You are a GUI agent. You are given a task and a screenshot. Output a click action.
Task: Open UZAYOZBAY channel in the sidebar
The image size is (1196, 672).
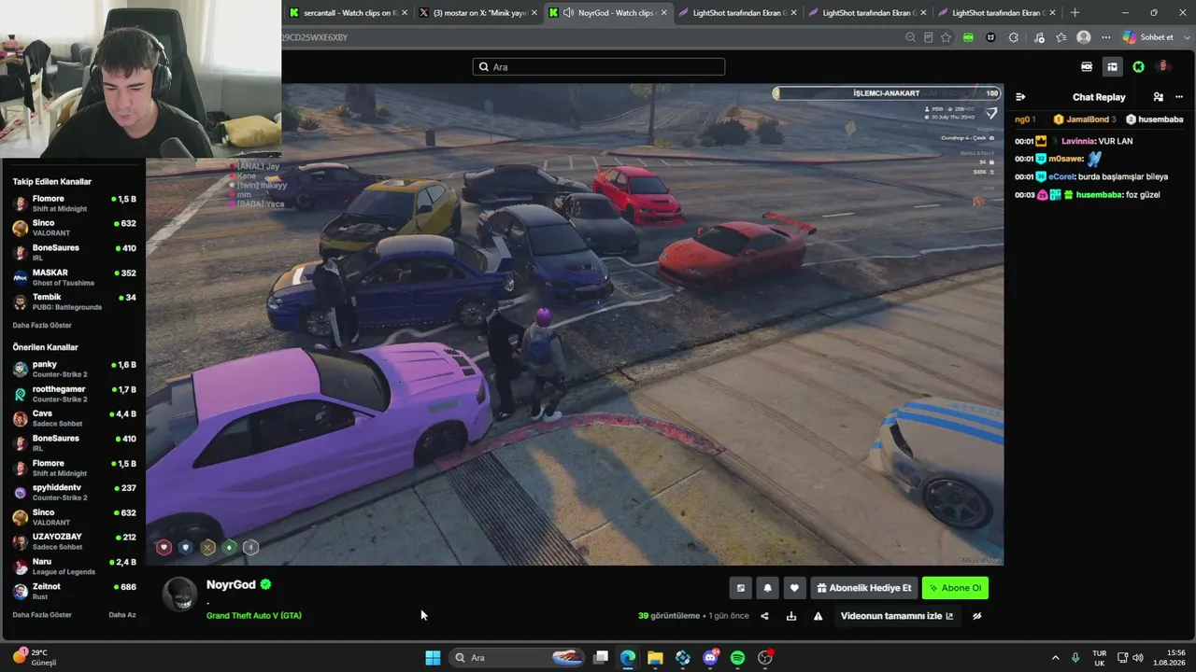pyautogui.click(x=75, y=541)
